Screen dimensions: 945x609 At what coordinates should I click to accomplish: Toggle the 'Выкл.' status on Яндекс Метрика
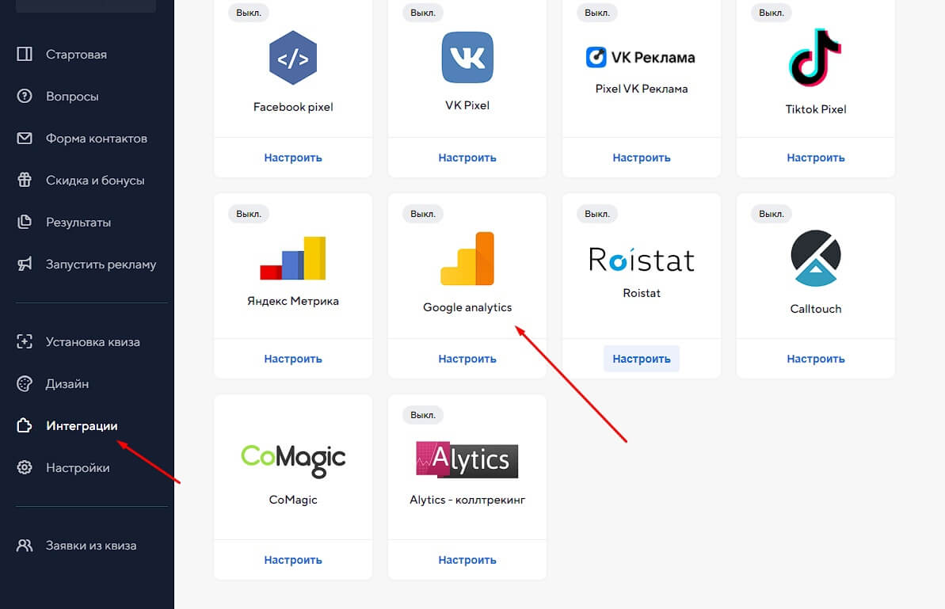[249, 214]
